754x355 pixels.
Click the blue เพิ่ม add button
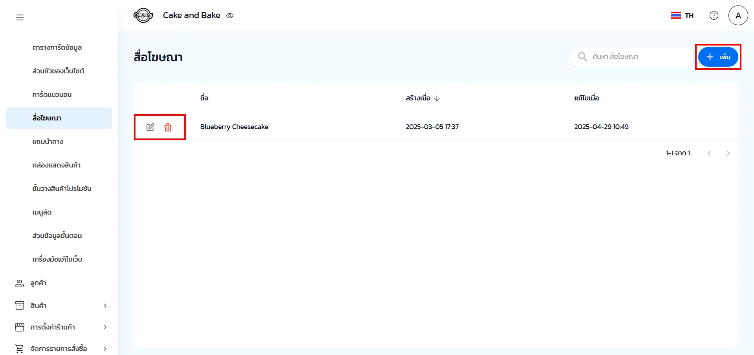pyautogui.click(x=718, y=57)
